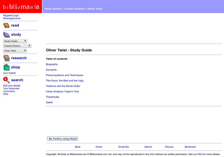Open the Satire chapter

click(x=49, y=102)
